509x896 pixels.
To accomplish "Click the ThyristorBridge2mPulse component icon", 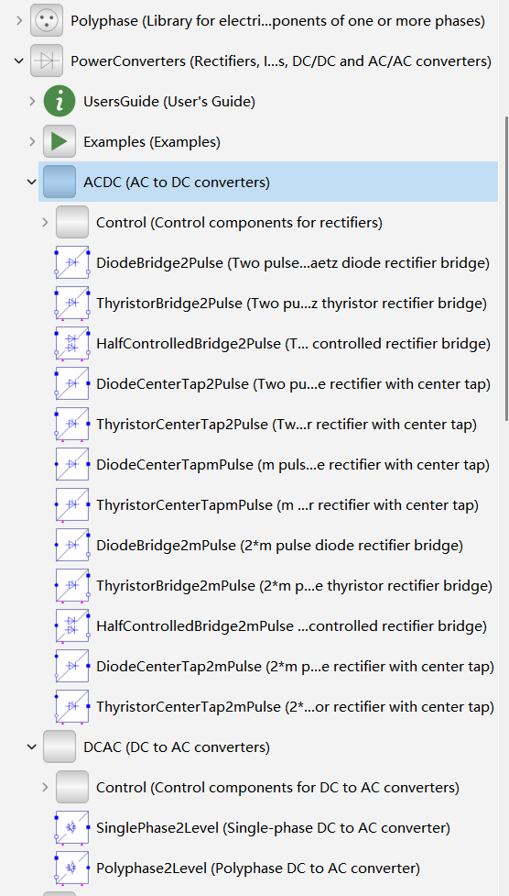I will point(72,586).
